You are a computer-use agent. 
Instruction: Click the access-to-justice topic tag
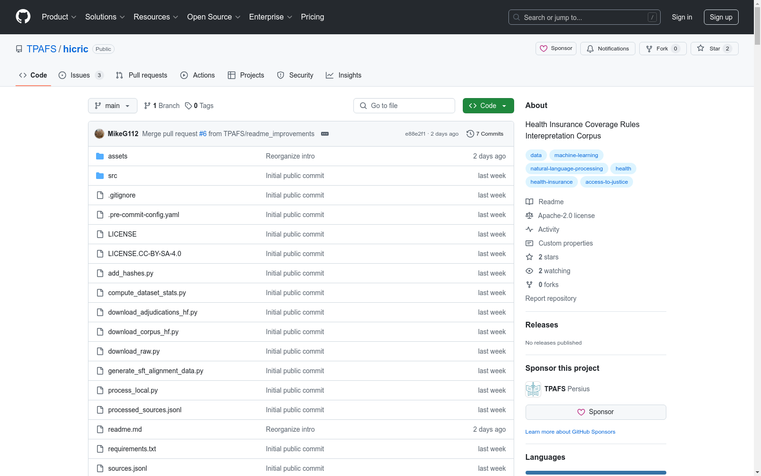click(606, 182)
